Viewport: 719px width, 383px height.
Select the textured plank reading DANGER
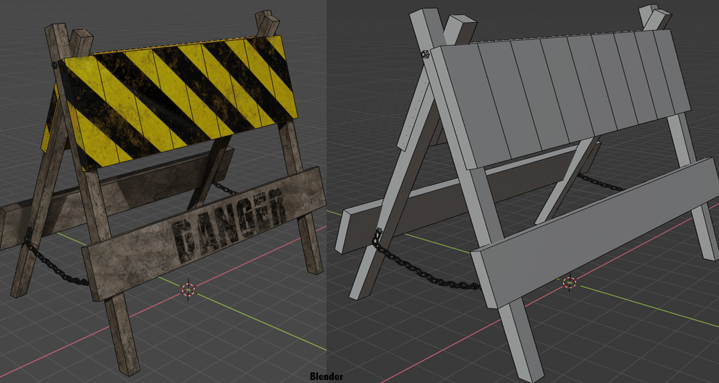[x=204, y=234]
